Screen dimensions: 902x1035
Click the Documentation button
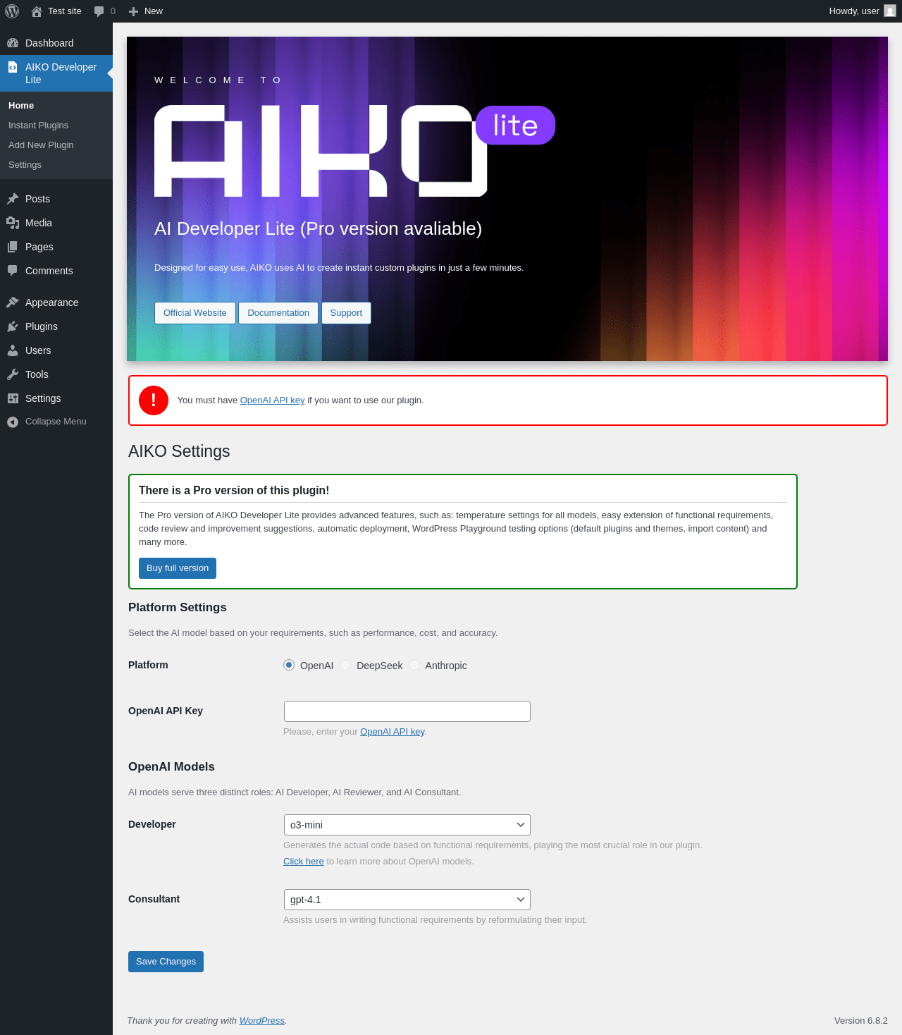tap(278, 313)
